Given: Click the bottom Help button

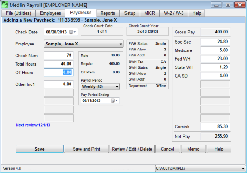Looking at the screenshot, I should [x=219, y=149].
